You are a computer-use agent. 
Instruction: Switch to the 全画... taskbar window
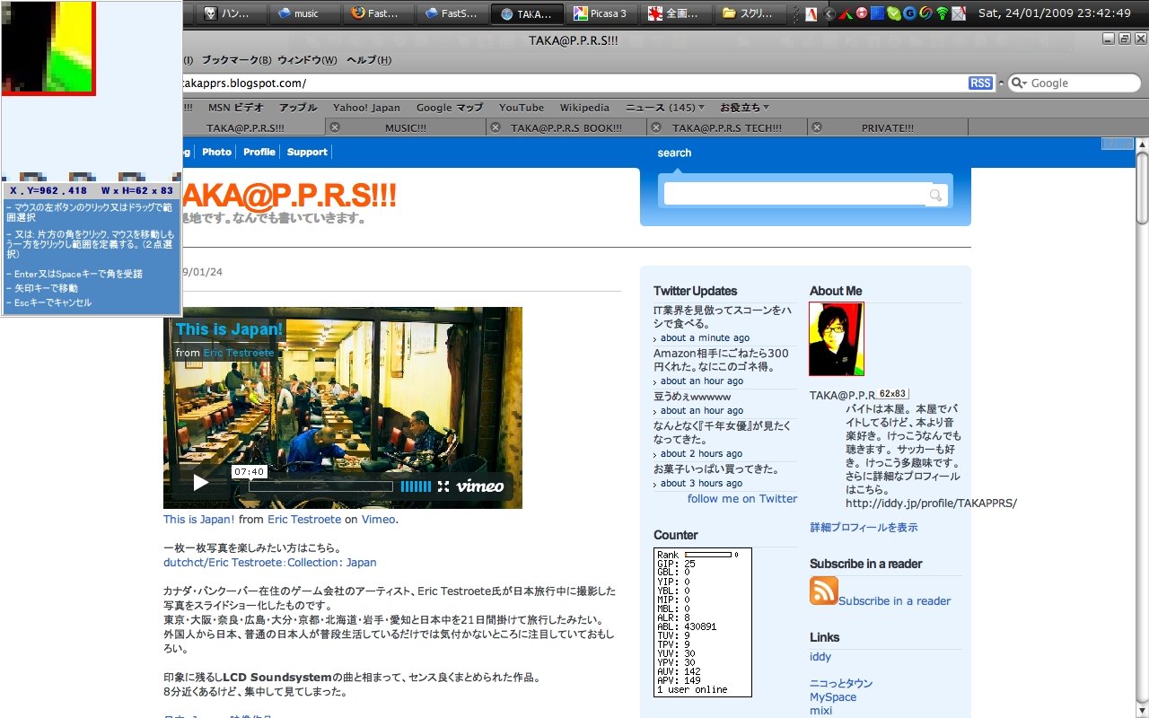tap(676, 13)
